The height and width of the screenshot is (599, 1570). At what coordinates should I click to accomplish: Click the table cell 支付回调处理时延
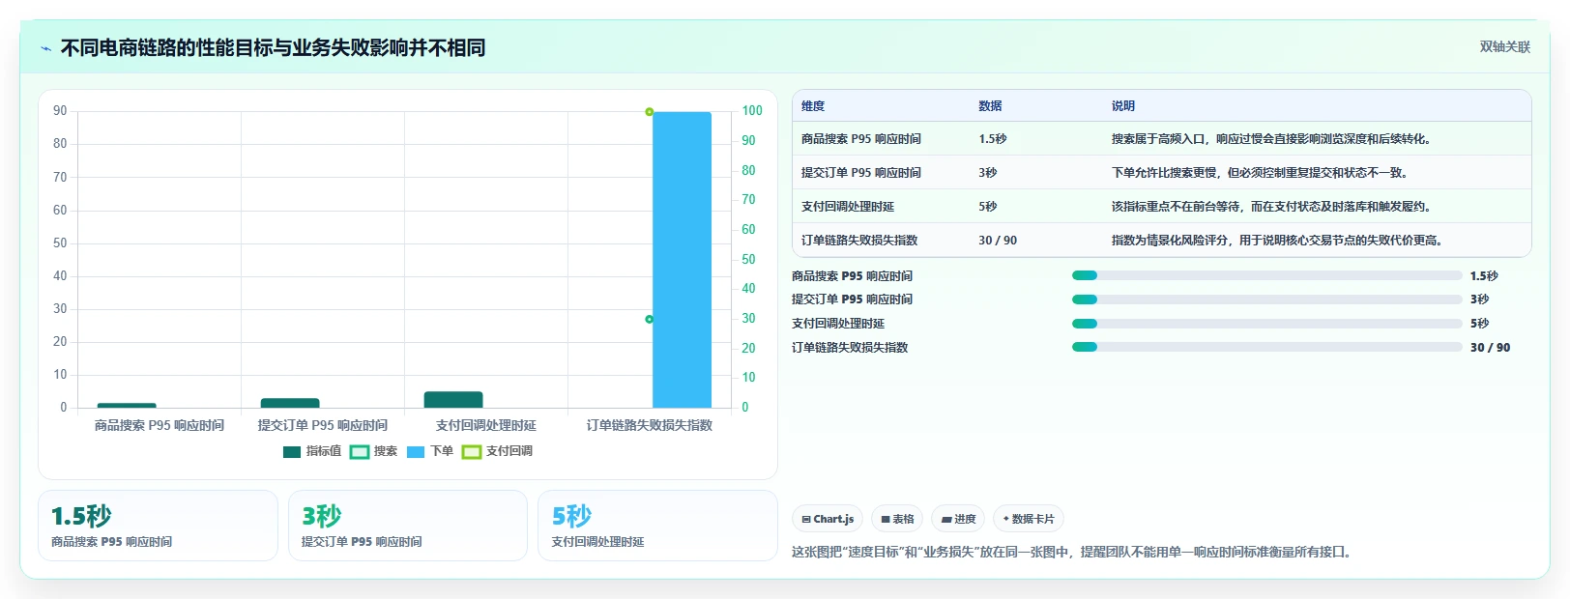pyautogui.click(x=848, y=207)
